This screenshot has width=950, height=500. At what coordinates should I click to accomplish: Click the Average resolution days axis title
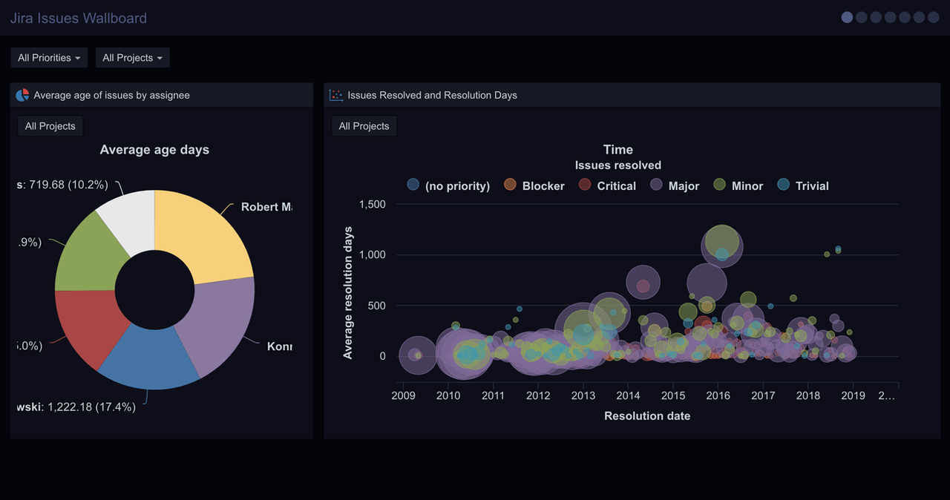point(348,293)
